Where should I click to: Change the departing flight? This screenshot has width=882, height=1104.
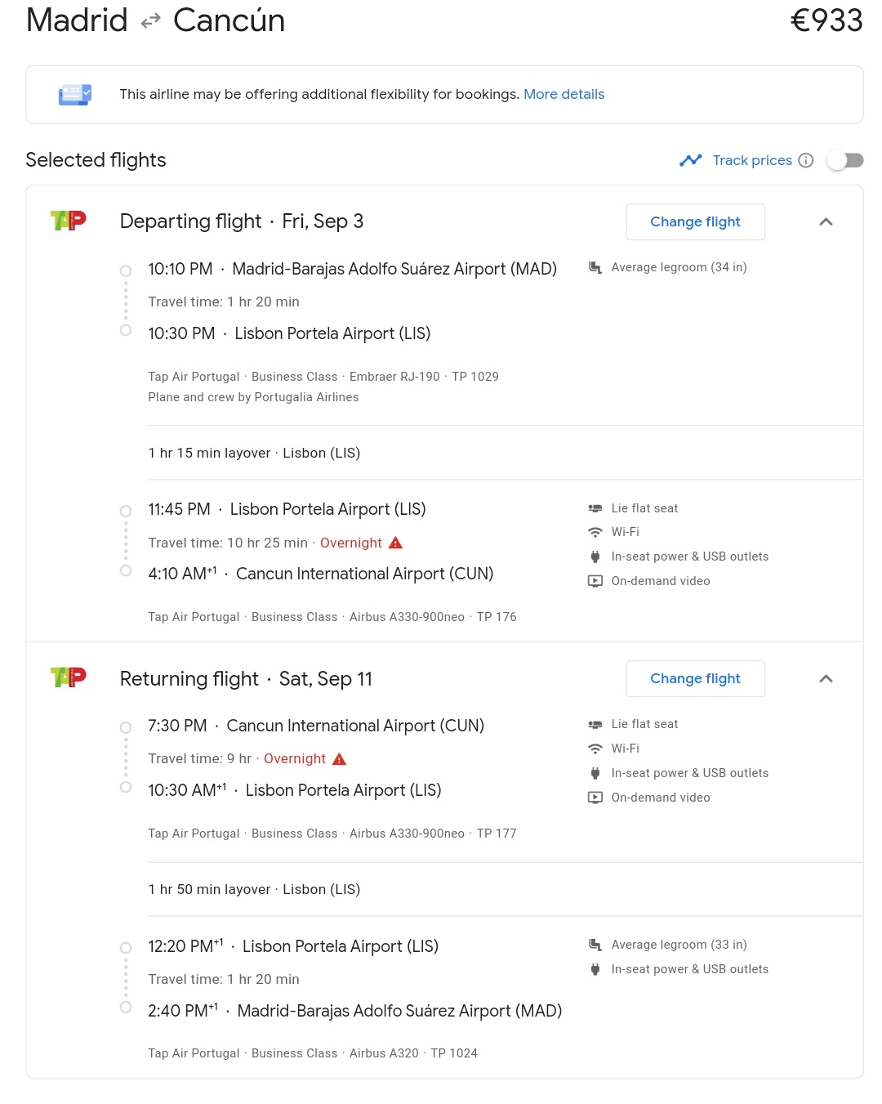(x=695, y=221)
